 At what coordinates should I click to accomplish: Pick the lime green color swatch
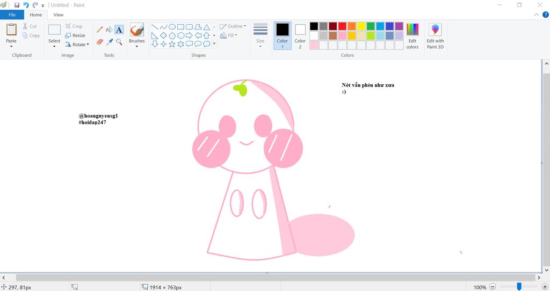pyautogui.click(x=371, y=36)
